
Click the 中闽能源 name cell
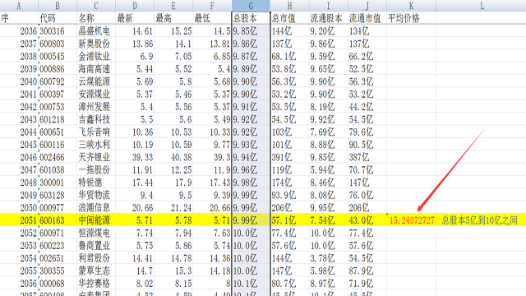coord(96,220)
